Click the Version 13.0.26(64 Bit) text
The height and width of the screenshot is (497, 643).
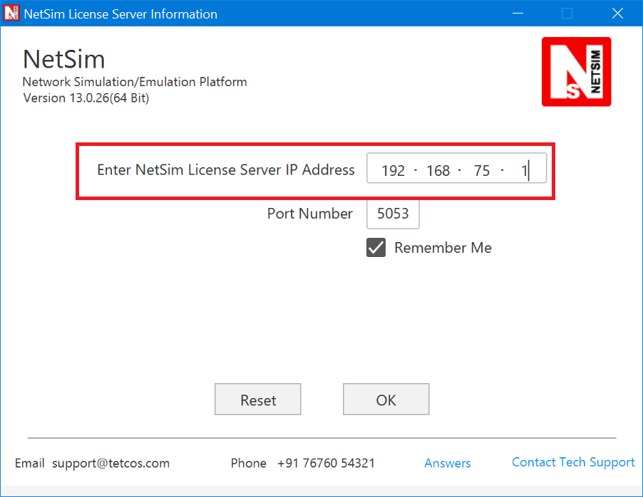pos(86,98)
